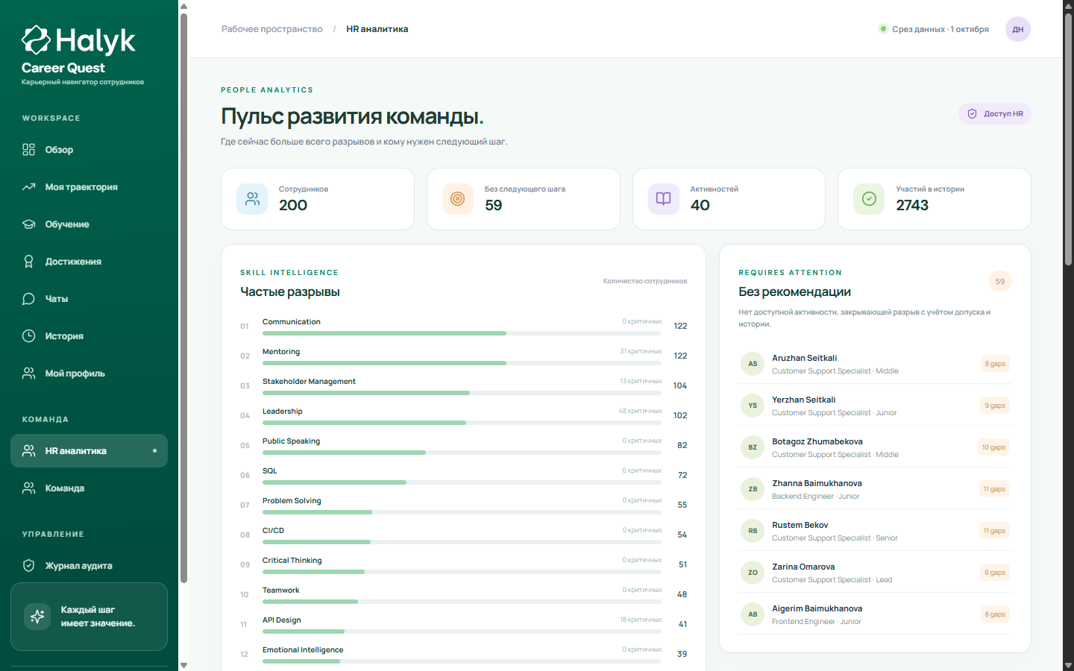Click the ZB avatar
The width and height of the screenshot is (1074, 671).
click(753, 489)
